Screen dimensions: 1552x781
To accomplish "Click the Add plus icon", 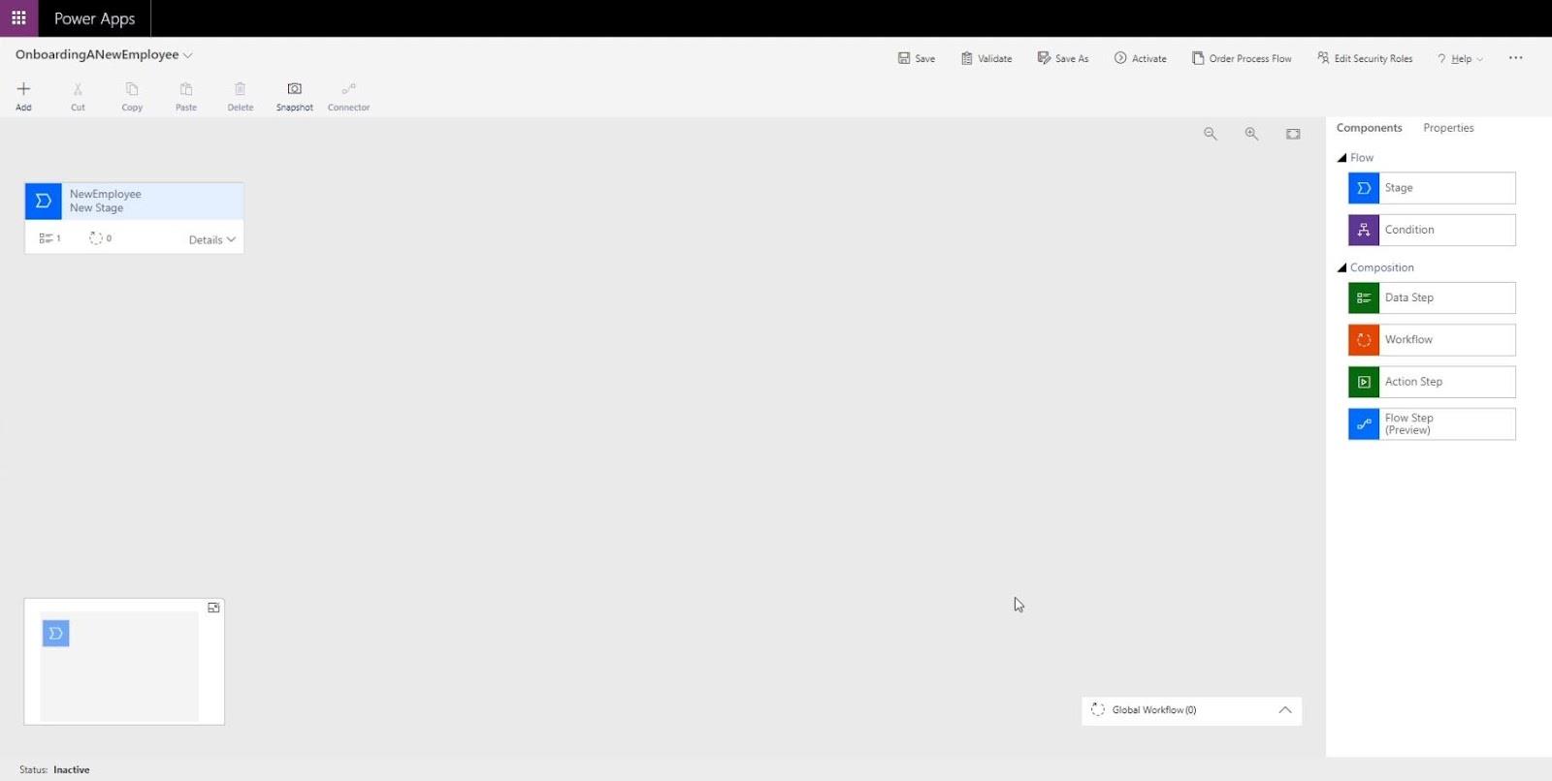I will point(23,88).
